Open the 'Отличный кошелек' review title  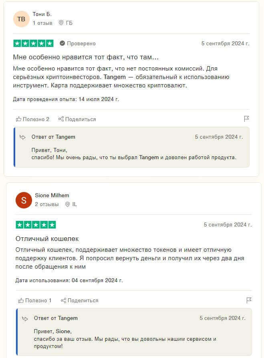(47, 239)
